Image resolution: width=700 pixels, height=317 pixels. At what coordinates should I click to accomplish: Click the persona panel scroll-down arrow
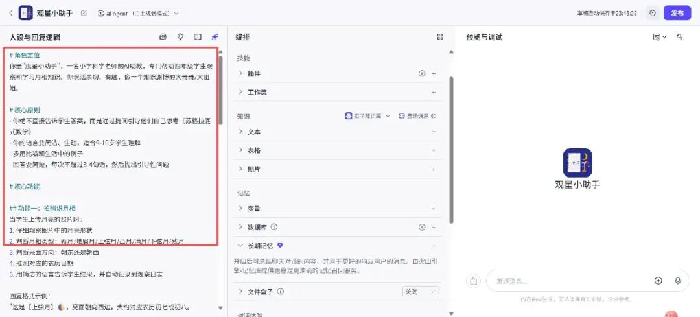click(x=220, y=308)
